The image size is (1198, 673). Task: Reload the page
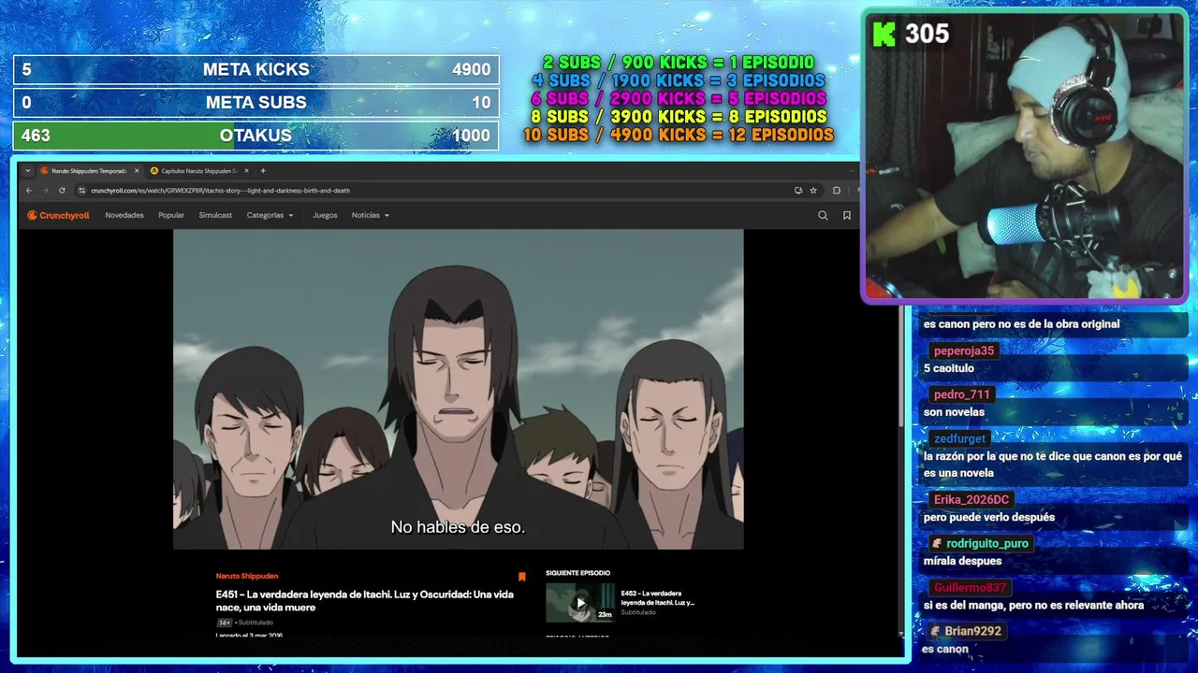(62, 190)
